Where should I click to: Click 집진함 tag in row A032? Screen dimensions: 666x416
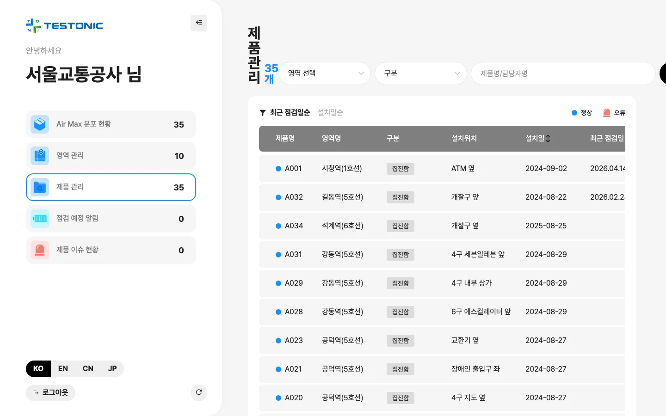coord(401,197)
